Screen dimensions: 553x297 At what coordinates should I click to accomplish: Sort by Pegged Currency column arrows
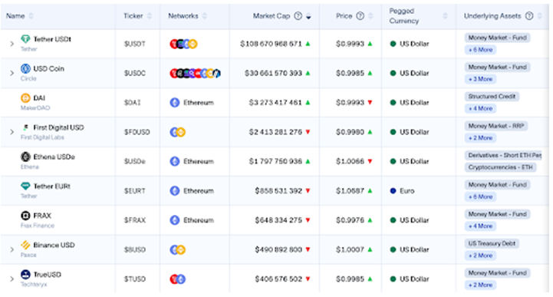pyautogui.click(x=445, y=16)
